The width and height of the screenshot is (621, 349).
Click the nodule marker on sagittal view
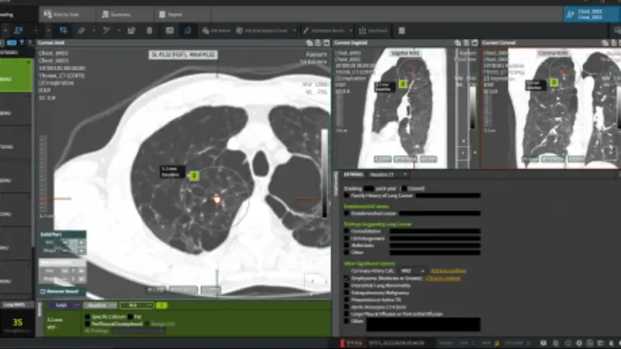(403, 84)
